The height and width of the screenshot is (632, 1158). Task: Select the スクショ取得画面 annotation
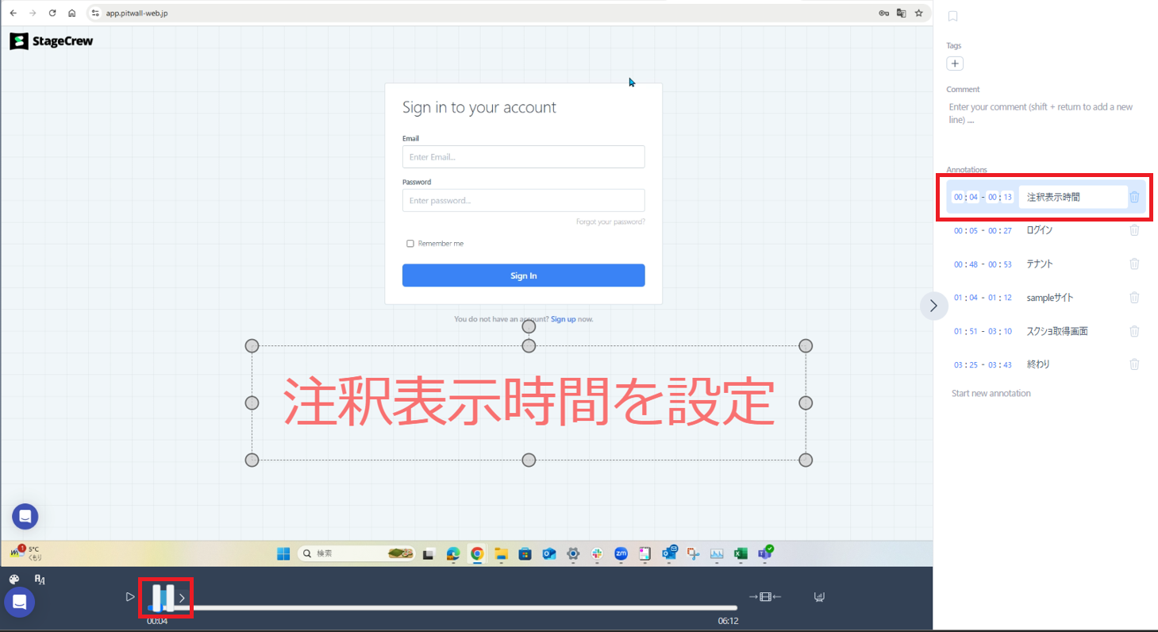(x=1056, y=331)
